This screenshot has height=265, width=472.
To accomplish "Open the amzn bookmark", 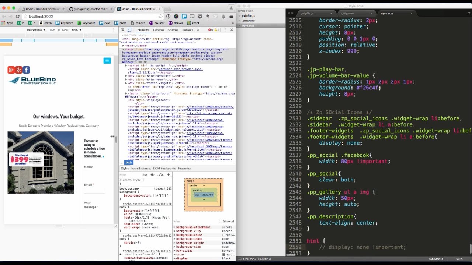I will click(x=46, y=23).
